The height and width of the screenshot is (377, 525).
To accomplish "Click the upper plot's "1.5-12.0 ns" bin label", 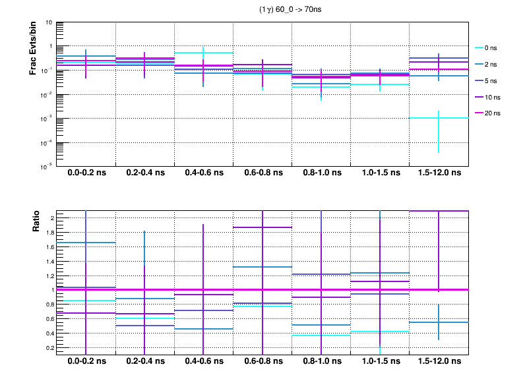I will [439, 173].
